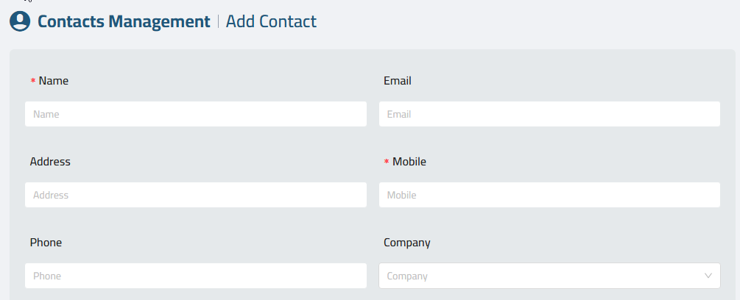Click the Phone field label
Image resolution: width=740 pixels, height=300 pixels.
click(x=46, y=243)
